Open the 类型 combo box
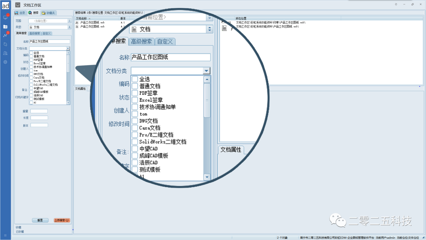426x240 pixels. (x=49, y=27)
